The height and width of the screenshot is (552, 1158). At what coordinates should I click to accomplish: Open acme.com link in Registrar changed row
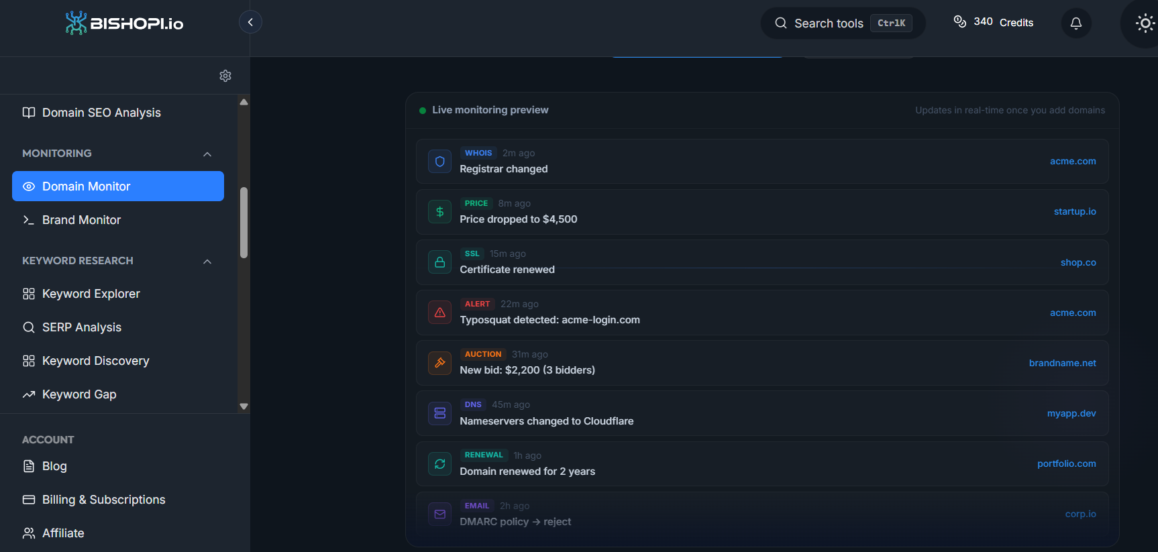click(x=1073, y=161)
